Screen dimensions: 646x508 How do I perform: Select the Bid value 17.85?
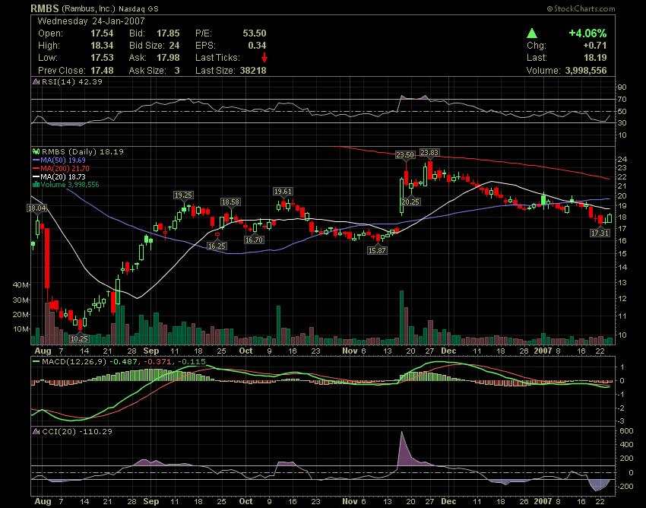(x=168, y=33)
